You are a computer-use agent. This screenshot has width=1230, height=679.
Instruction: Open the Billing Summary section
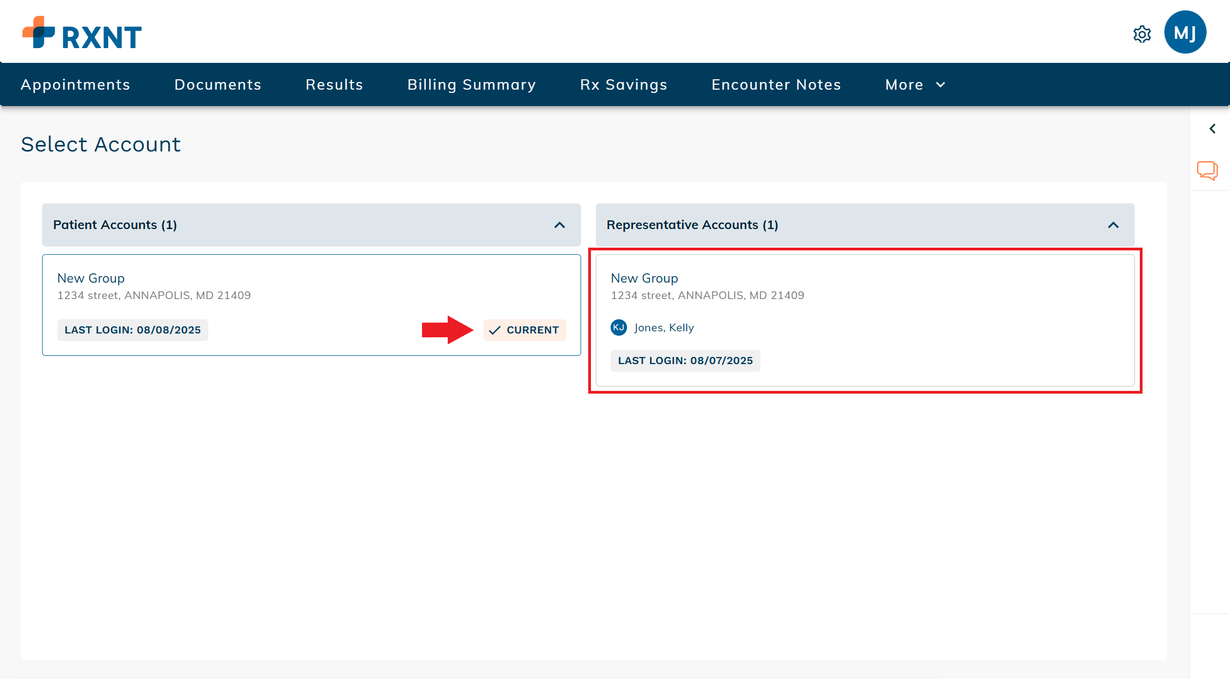pos(471,84)
